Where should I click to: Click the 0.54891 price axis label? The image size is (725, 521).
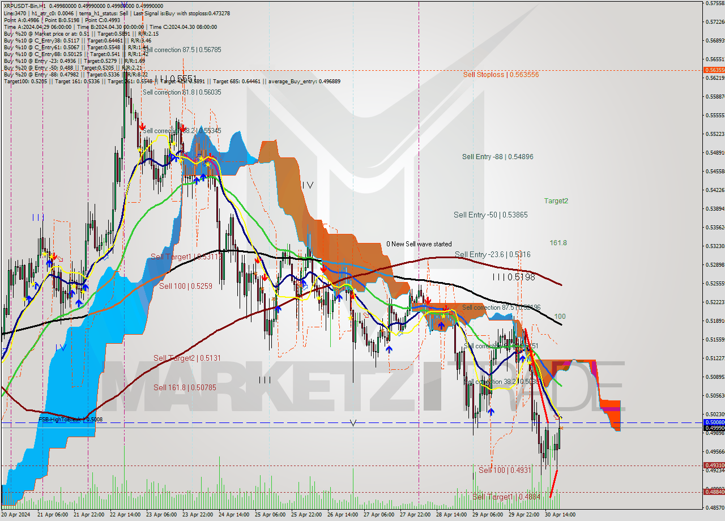tap(715, 152)
